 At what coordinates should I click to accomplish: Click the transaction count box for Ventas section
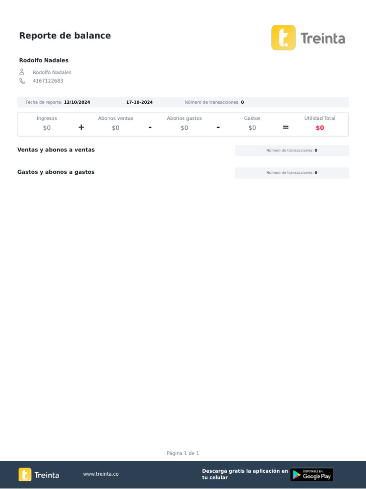[292, 150]
